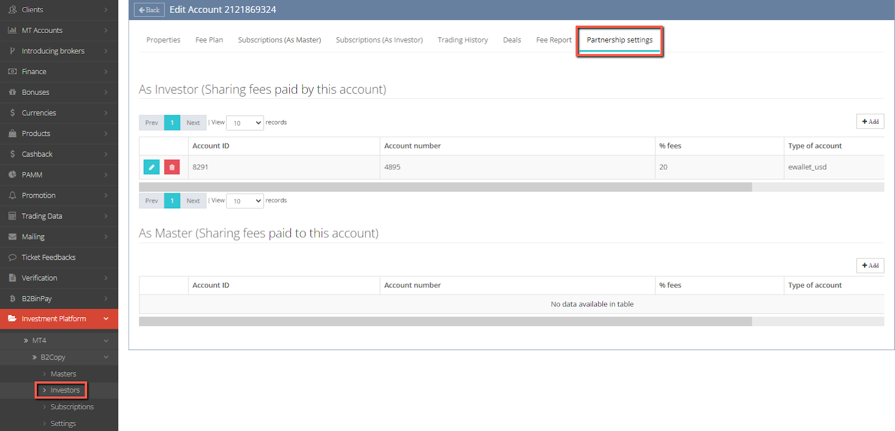The image size is (895, 431).
Task: Click the Investment Platform folder icon
Action: (12, 319)
